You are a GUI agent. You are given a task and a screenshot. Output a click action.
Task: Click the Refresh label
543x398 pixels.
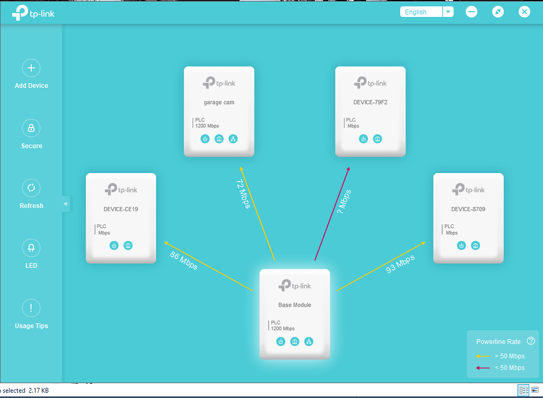[x=31, y=205]
